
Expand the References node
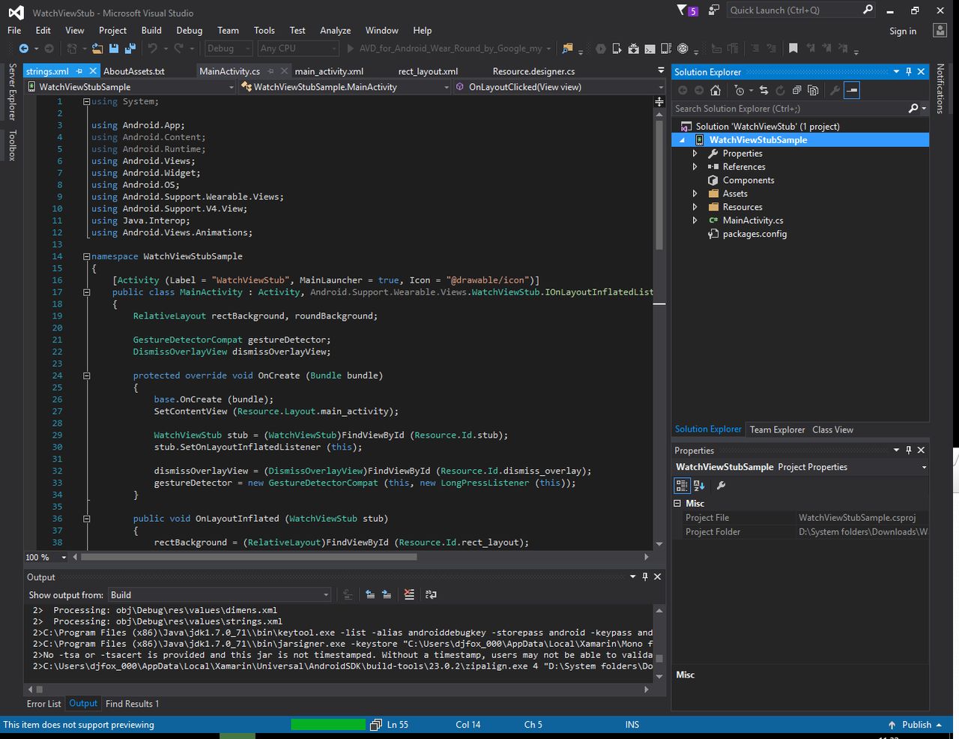695,167
